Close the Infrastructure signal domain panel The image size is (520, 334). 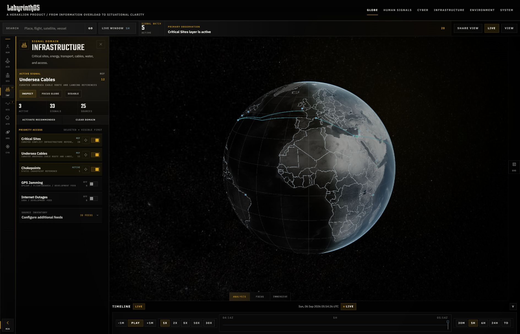coord(101,44)
